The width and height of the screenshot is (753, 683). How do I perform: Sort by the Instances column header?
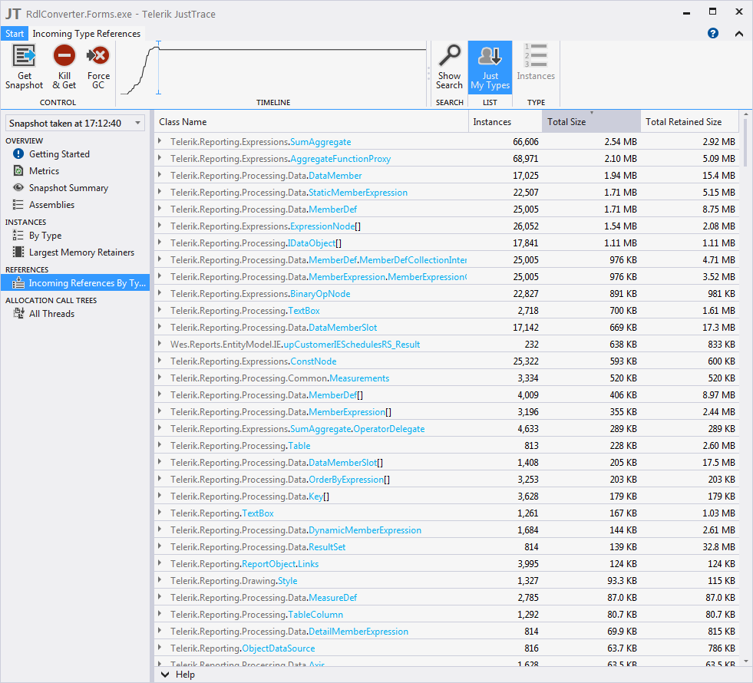click(505, 122)
